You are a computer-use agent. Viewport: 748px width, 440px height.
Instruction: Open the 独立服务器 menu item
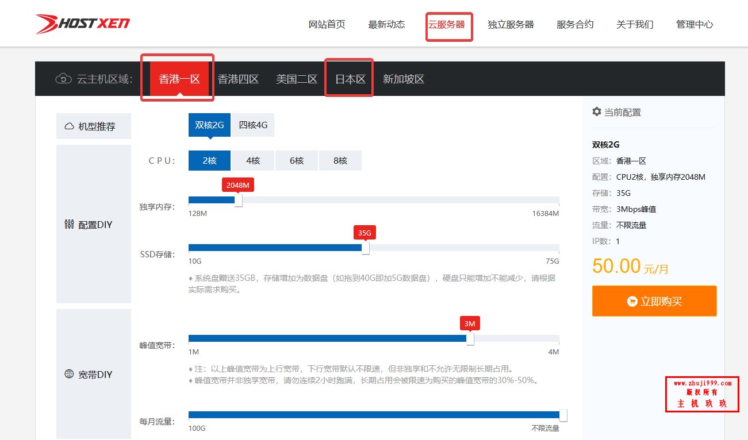(511, 25)
